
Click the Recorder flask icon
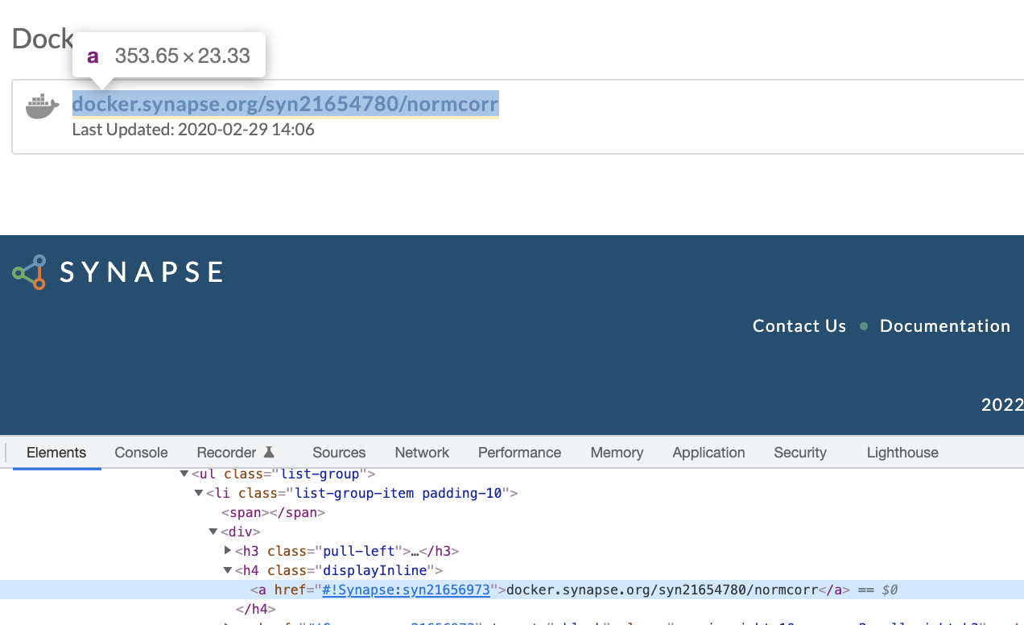click(270, 452)
